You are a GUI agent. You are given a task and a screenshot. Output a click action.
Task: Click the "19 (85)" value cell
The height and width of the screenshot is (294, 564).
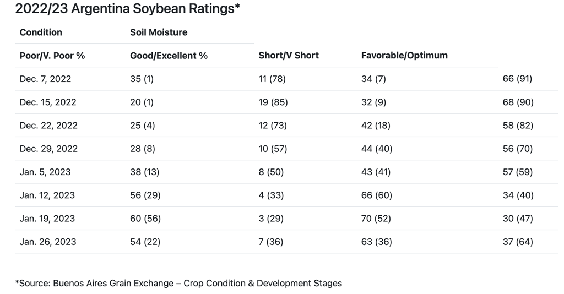(273, 102)
